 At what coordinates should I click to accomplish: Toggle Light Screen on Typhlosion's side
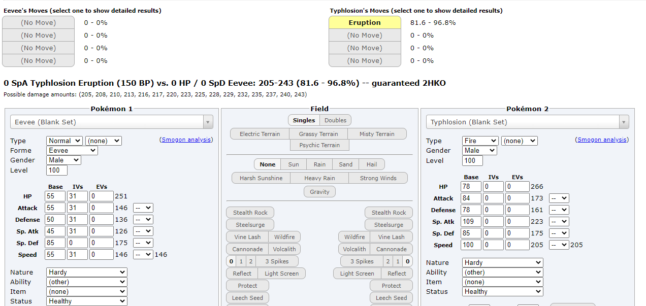tap(357, 274)
